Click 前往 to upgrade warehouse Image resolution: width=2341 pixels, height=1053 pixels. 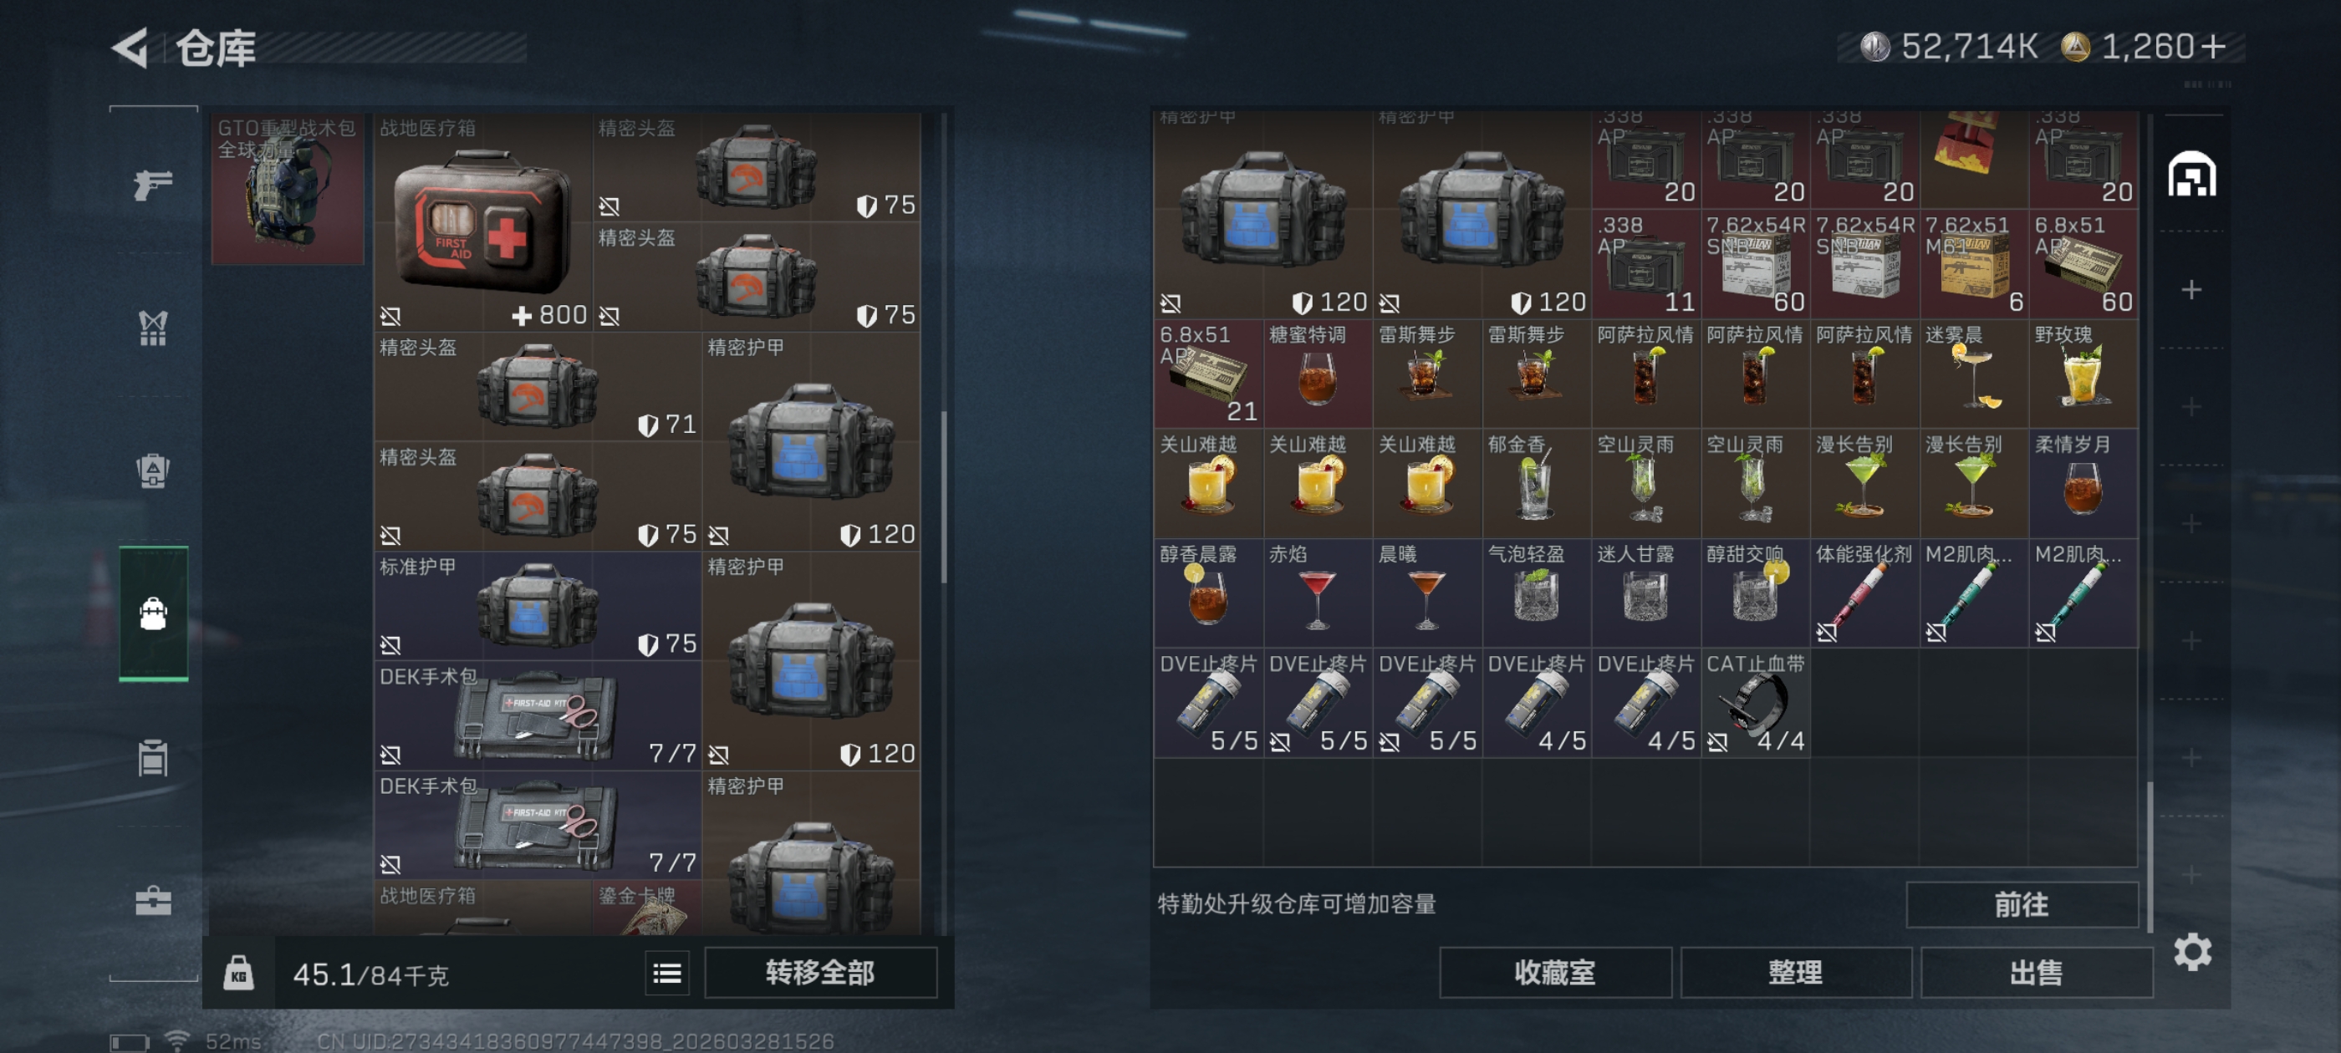coord(2021,904)
